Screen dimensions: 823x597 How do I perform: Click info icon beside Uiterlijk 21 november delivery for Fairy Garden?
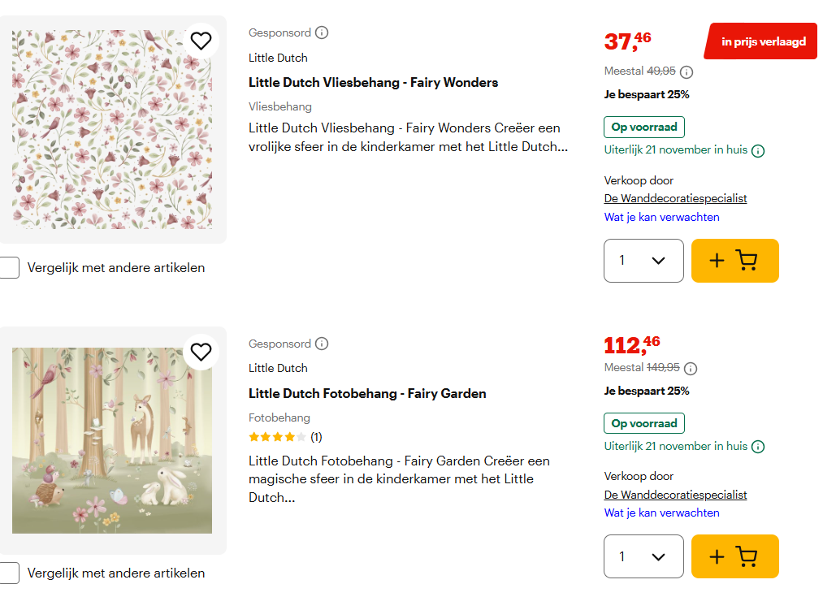(x=758, y=446)
